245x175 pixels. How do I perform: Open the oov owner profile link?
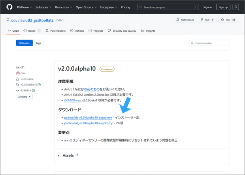[14, 20]
